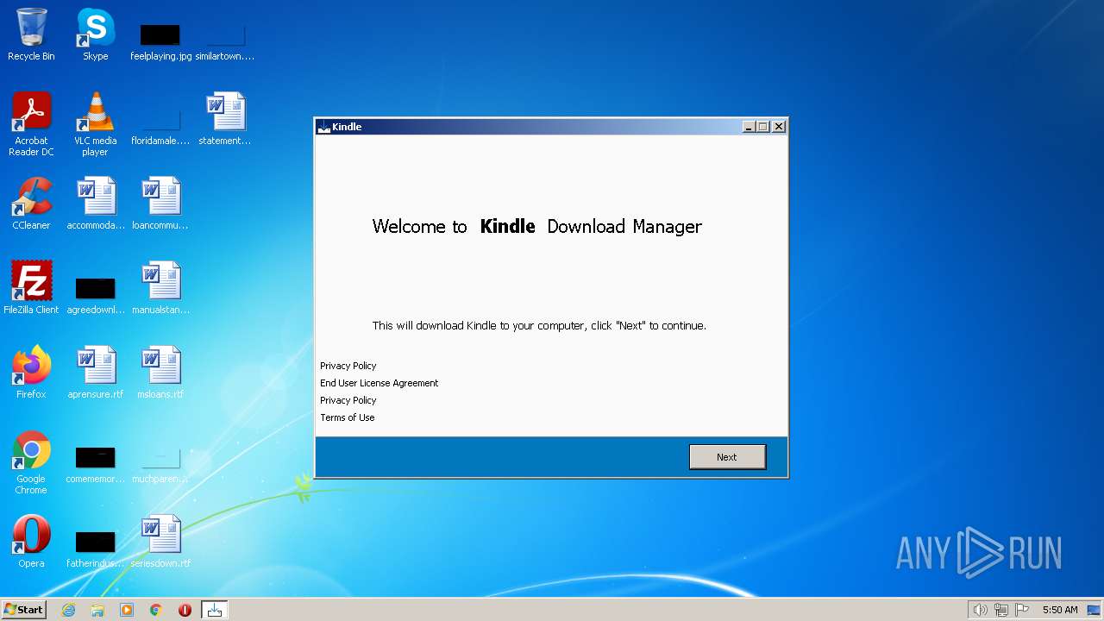Open the Action Center flag icon
This screenshot has height=621, width=1104.
1023,610
